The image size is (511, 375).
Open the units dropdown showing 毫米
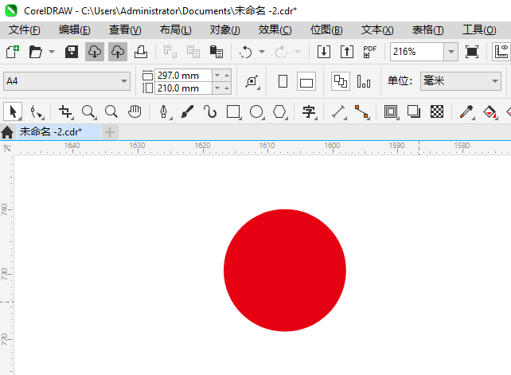coord(461,81)
